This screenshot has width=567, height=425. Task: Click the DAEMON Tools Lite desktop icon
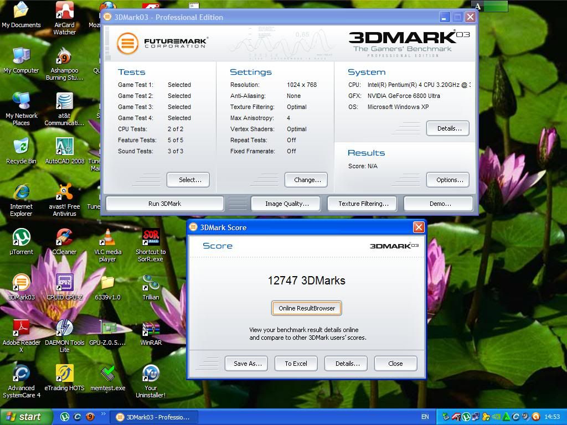pos(64,336)
